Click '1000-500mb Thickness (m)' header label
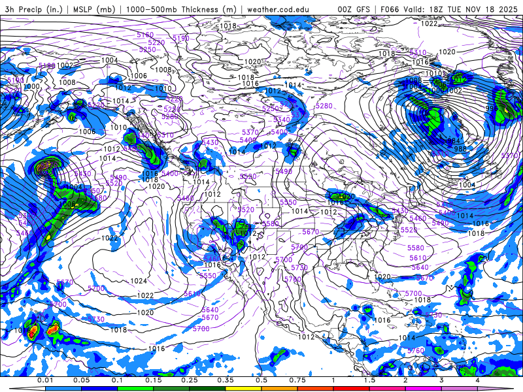 (182, 9)
